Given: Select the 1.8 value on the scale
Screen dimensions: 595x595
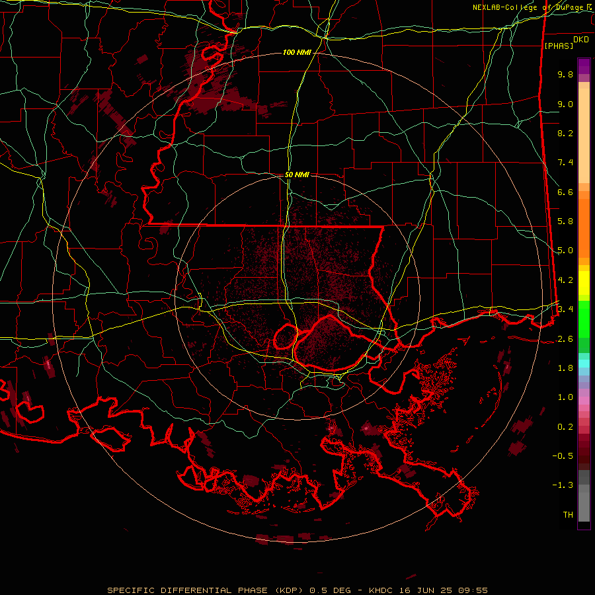Looking at the screenshot, I should tap(565, 368).
